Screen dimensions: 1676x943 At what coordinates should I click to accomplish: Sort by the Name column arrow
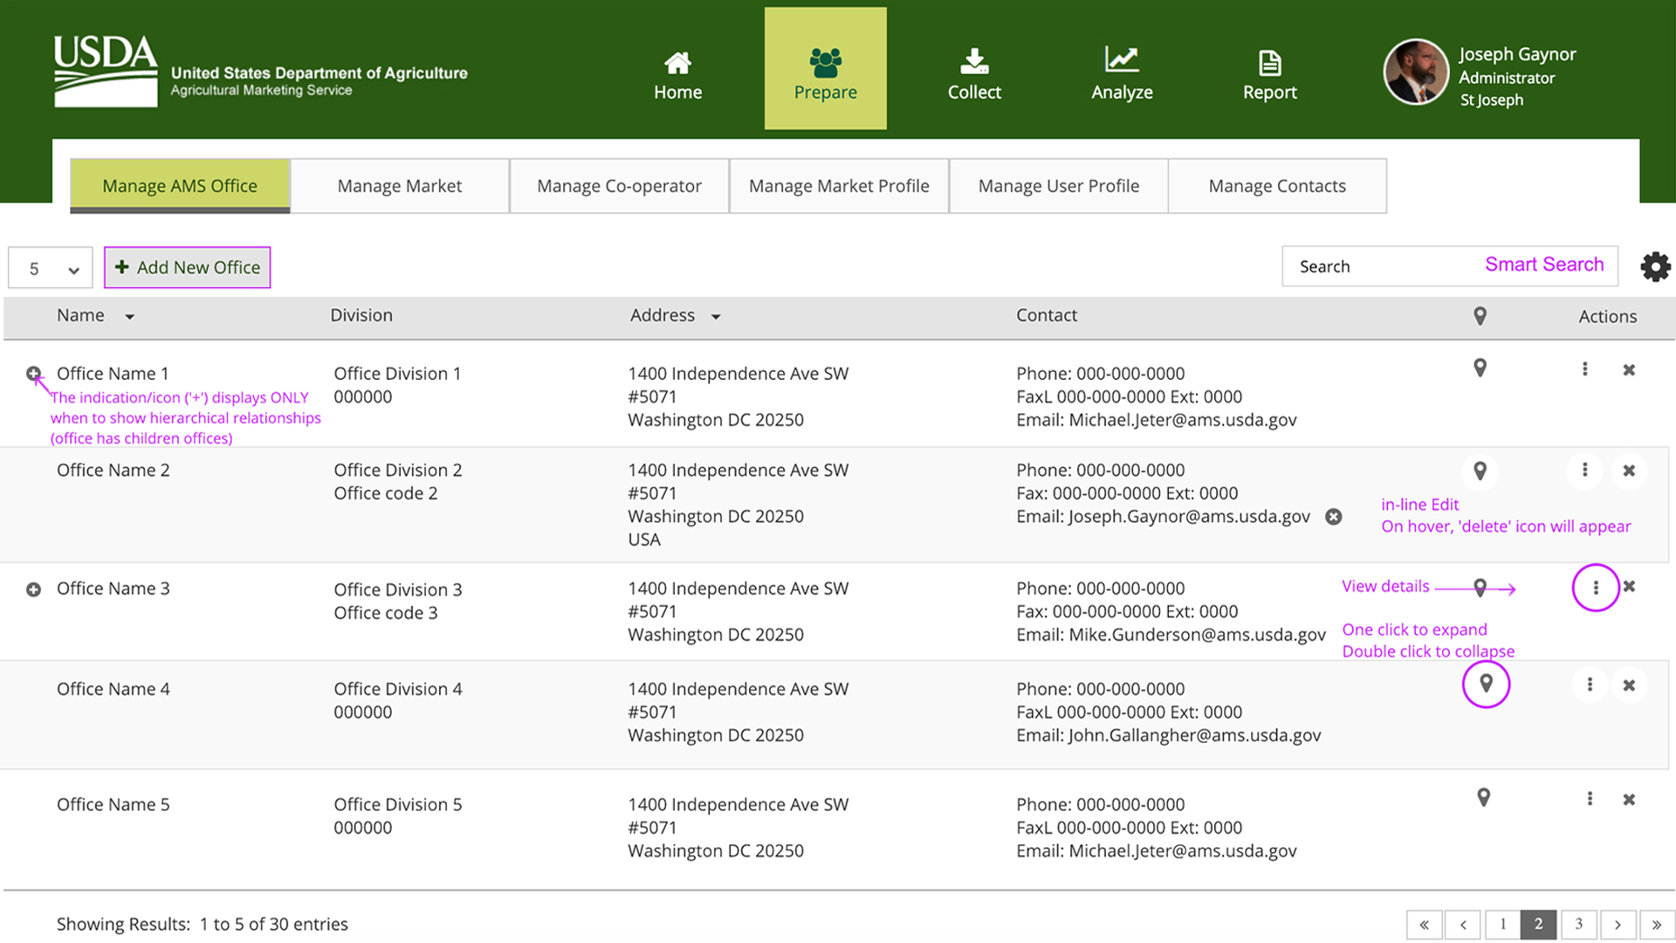tap(129, 317)
